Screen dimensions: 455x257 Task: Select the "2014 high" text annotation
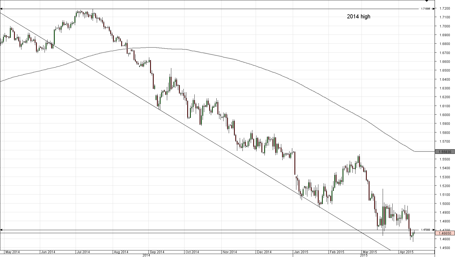click(x=359, y=16)
